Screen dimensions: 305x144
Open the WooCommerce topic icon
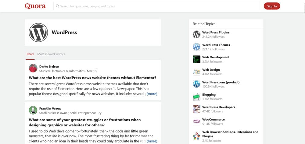196,122
